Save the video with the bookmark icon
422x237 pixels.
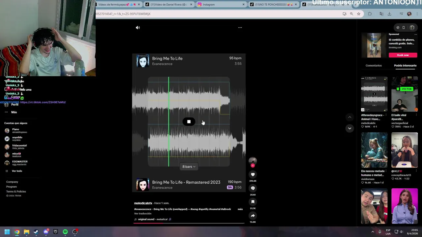pos(253,202)
